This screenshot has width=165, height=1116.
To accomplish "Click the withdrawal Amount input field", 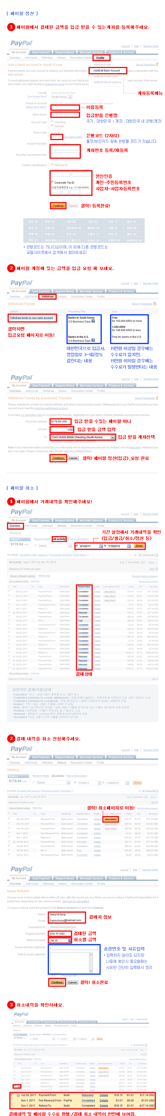I will [59, 429].
